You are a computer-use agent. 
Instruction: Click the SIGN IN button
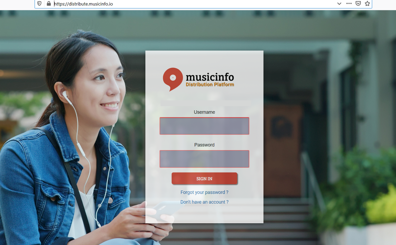pyautogui.click(x=204, y=179)
